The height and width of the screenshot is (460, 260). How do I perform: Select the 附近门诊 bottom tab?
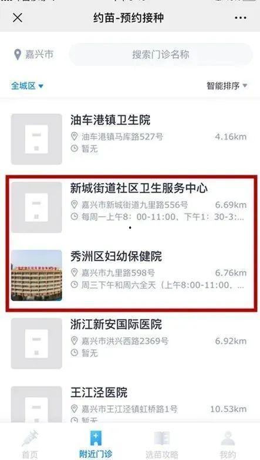pyautogui.click(x=96, y=444)
